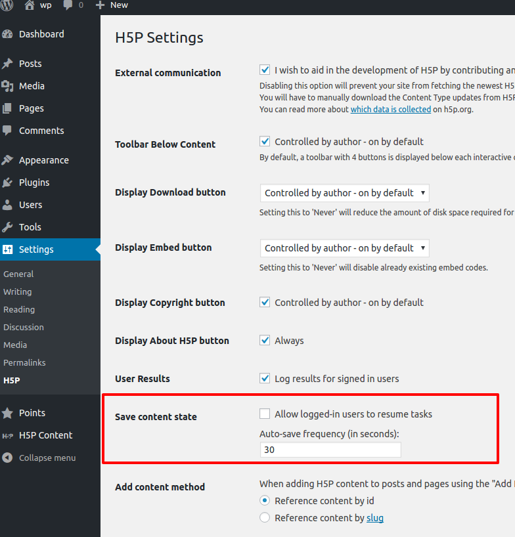
Task: Open Plugins menu item
Action: [x=34, y=183]
